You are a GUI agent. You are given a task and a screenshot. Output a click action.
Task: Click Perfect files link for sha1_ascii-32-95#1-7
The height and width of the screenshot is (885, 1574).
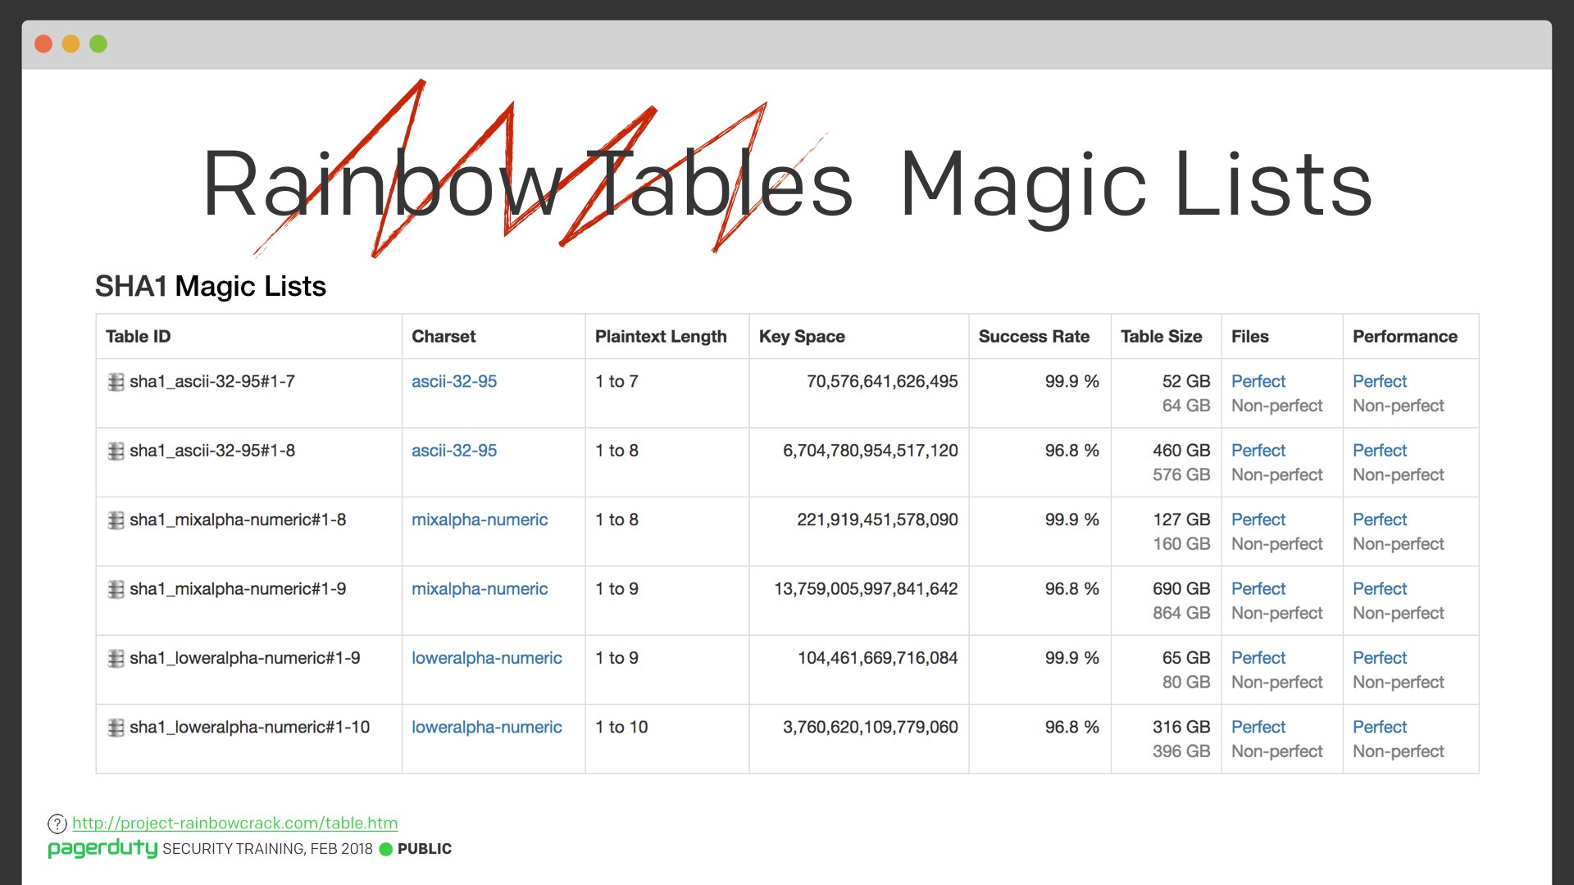pyautogui.click(x=1258, y=381)
